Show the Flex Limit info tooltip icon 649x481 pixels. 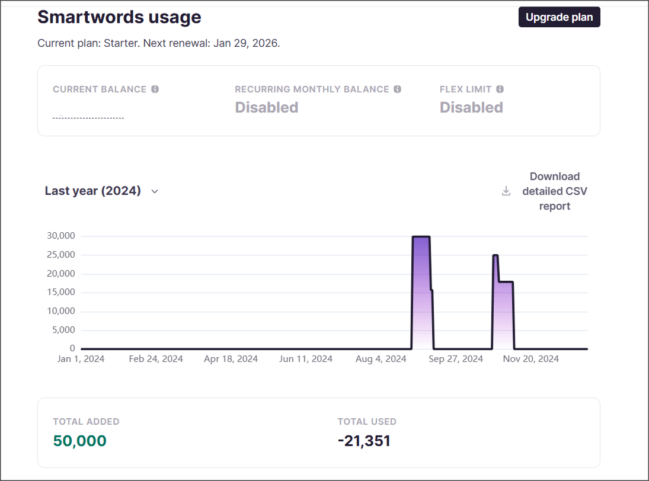click(500, 89)
